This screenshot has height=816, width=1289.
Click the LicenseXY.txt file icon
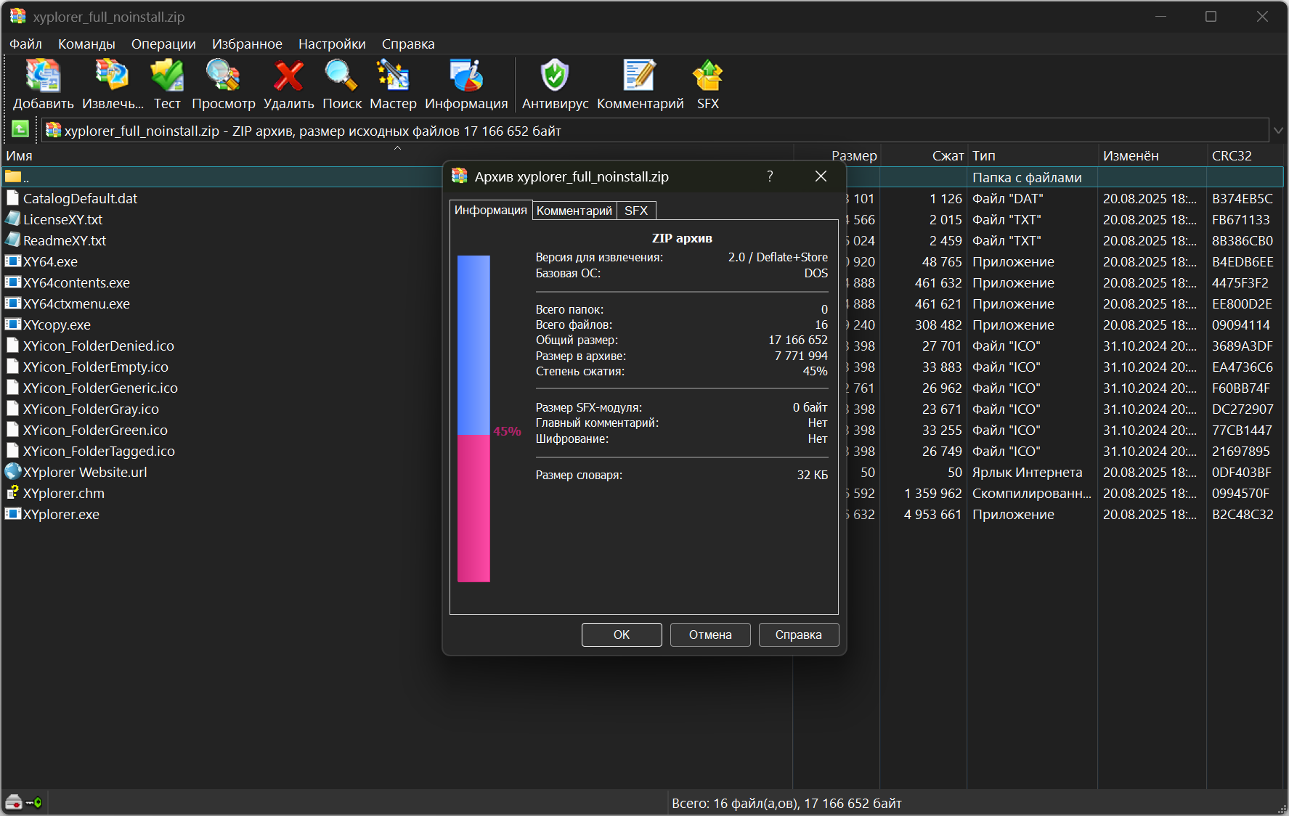12,219
